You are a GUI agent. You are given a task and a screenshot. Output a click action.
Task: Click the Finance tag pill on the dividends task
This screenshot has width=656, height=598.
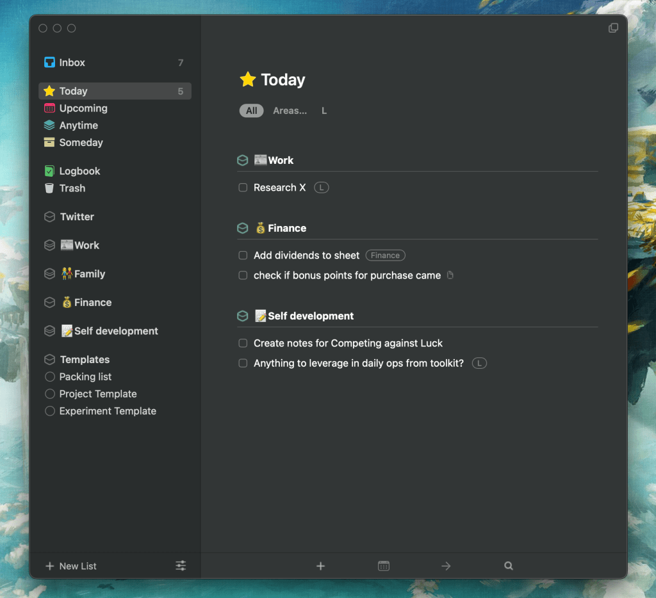point(385,255)
